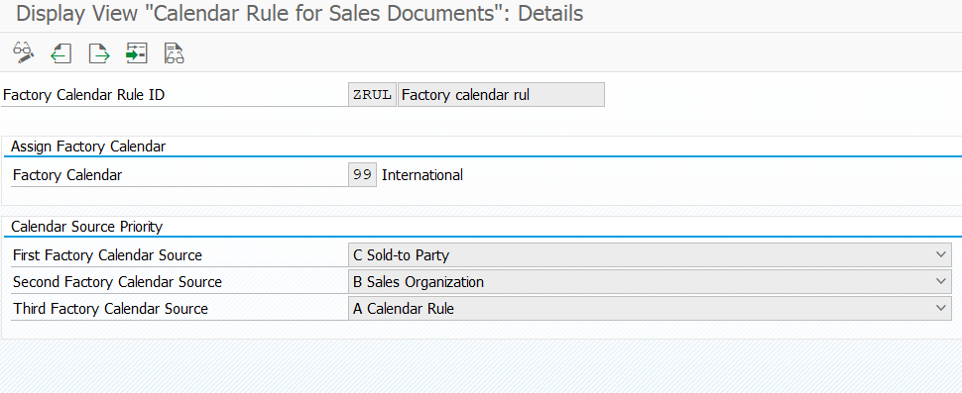
Task: Go to the previous entry icon
Action: [x=60, y=53]
